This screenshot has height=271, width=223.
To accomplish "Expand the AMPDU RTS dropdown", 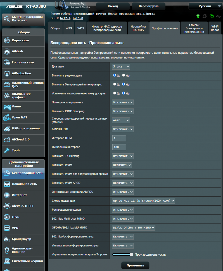I will [123, 129].
